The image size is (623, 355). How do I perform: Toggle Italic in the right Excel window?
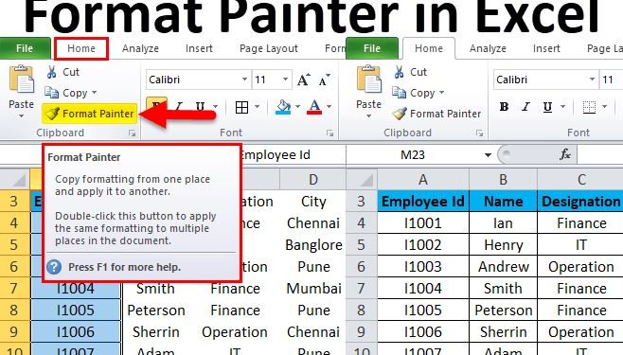tap(525, 107)
